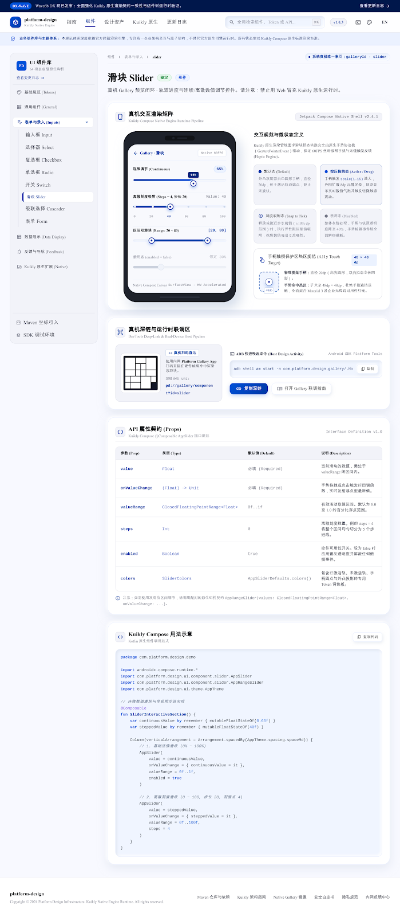Open the v1.8.3 version selector
Screen dimensions: 400x917
(x=338, y=22)
